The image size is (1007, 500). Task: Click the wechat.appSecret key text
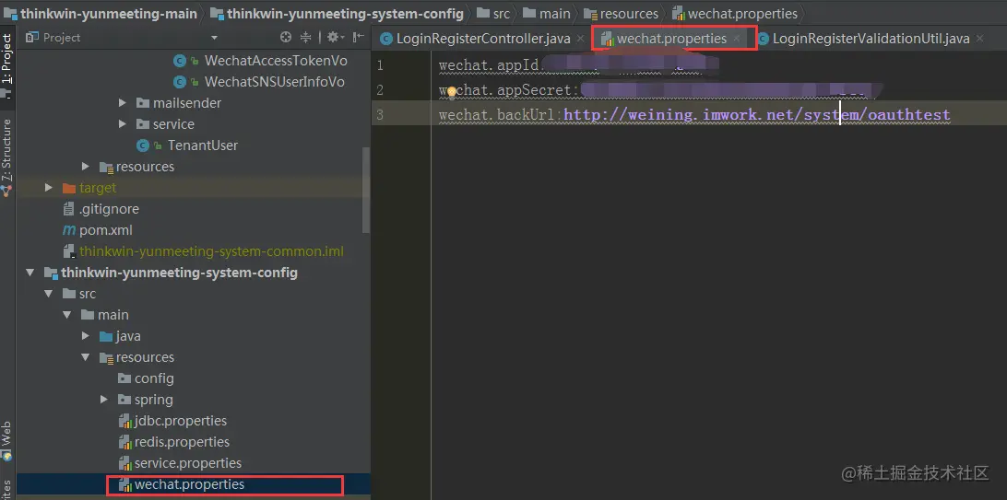tap(505, 90)
